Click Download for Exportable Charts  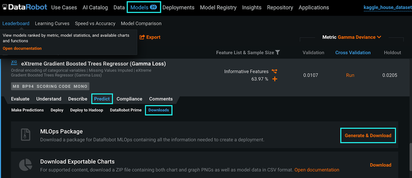(x=381, y=165)
